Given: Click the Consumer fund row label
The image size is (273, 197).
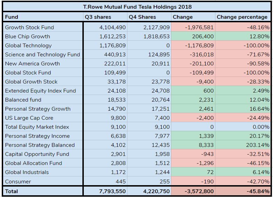Looking at the screenshot, I should (x=18, y=181).
